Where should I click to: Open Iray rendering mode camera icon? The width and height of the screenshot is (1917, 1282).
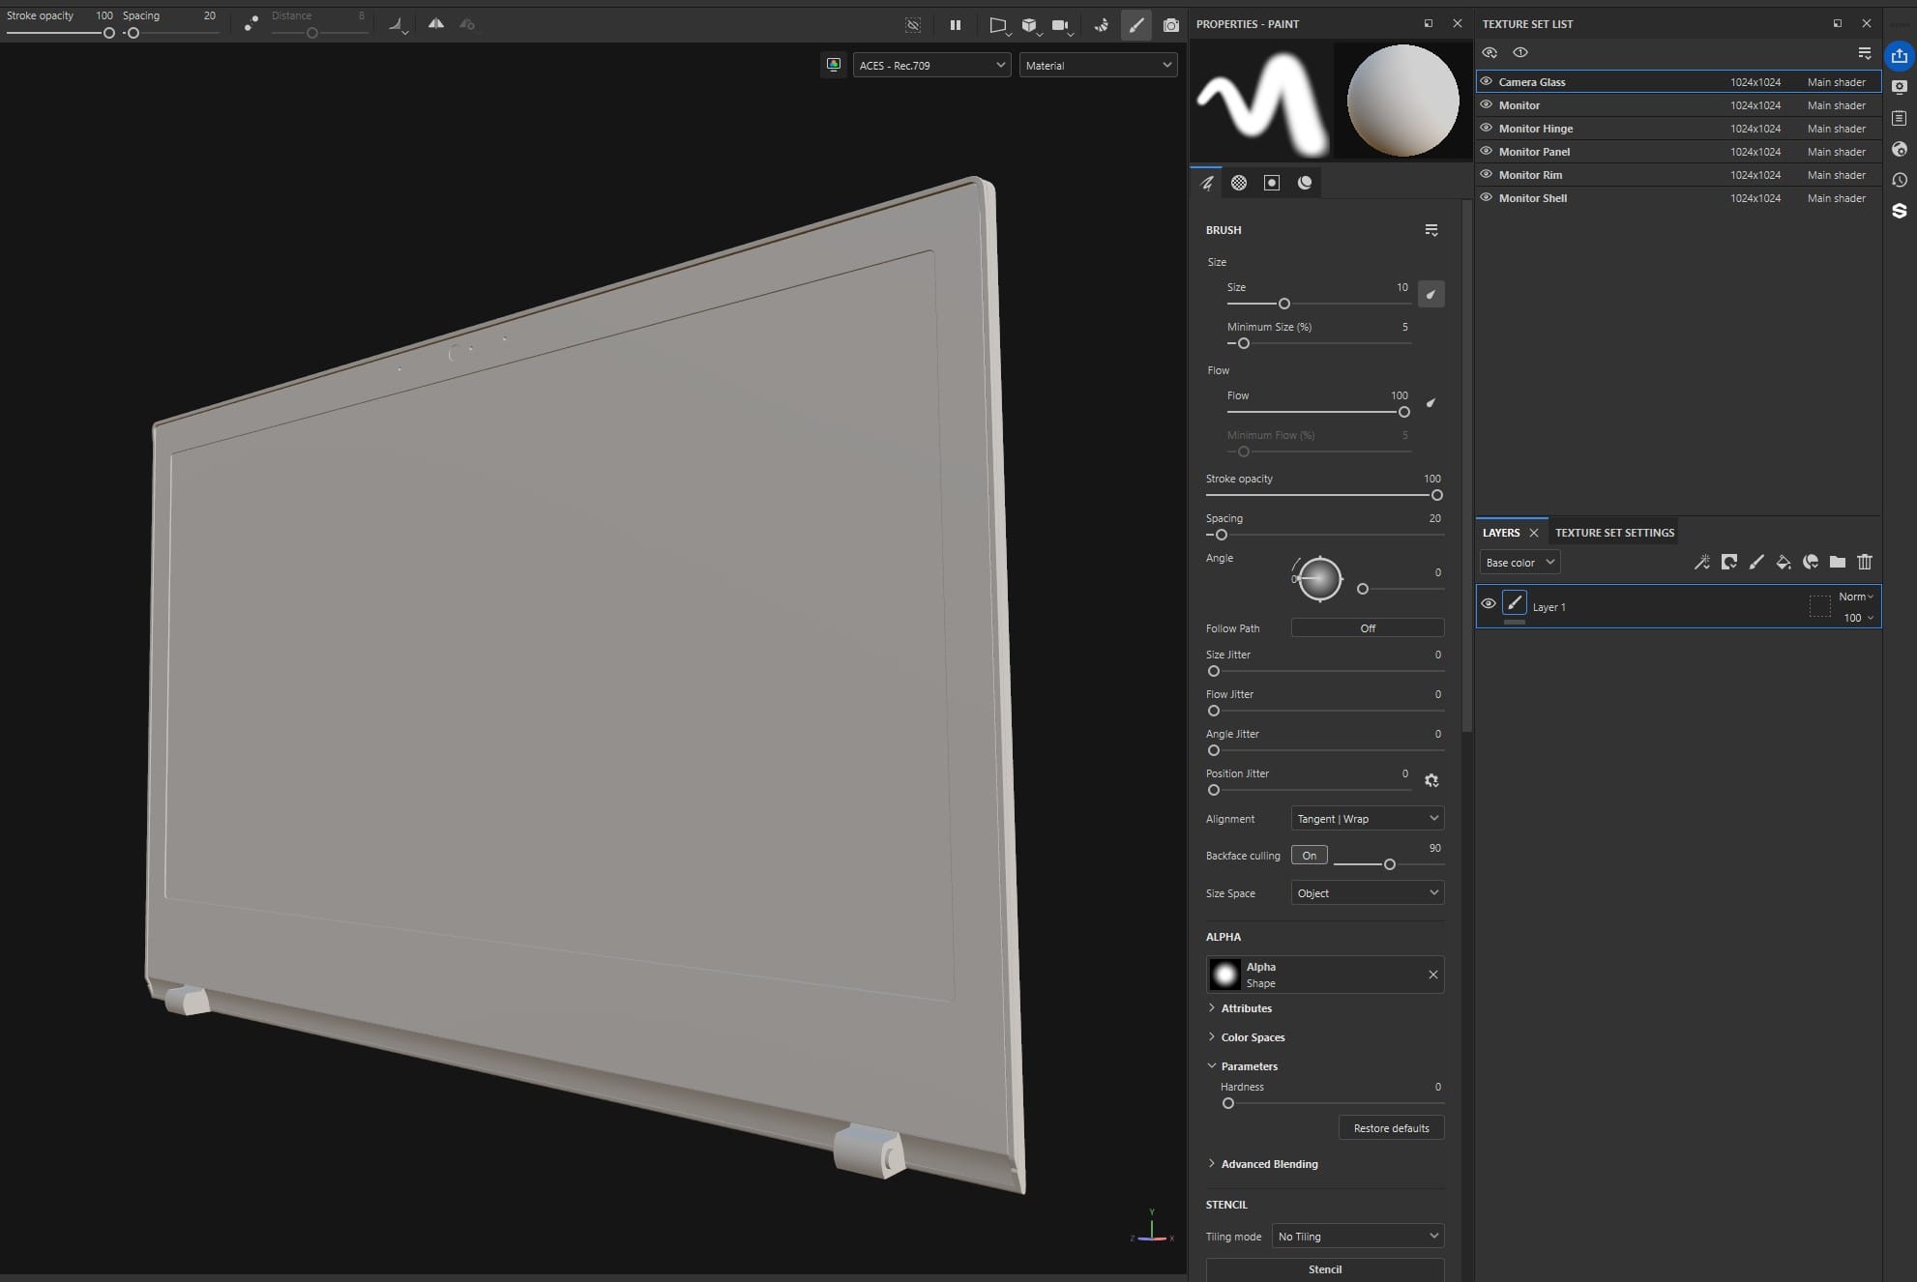(1170, 25)
